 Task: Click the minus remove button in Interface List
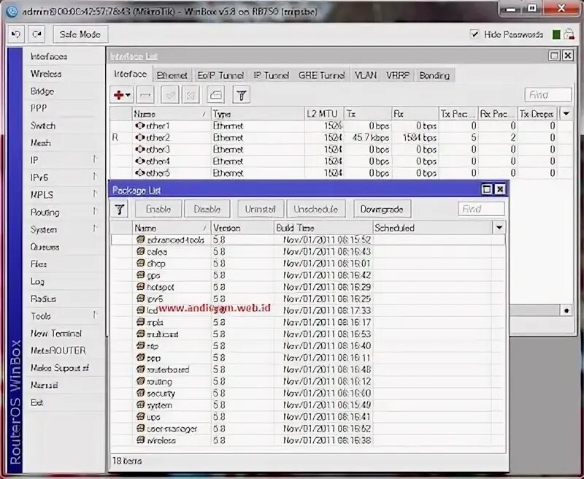145,96
